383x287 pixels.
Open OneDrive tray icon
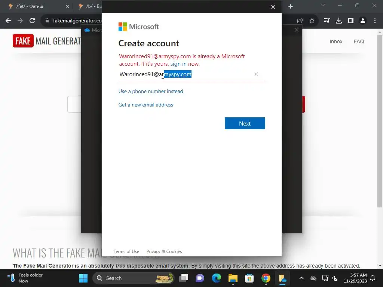click(x=313, y=278)
